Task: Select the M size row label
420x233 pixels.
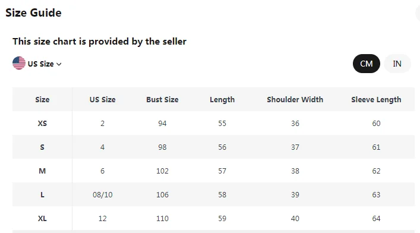Action: (x=42, y=171)
